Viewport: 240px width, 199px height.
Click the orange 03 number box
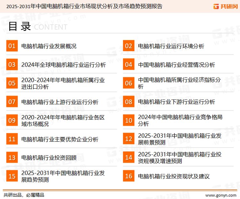[12, 64]
